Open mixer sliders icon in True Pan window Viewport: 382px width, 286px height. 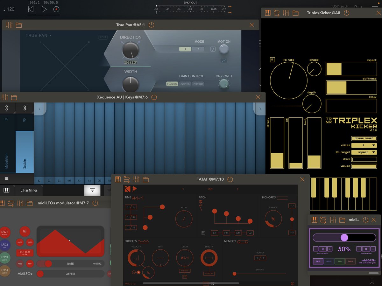point(9,25)
